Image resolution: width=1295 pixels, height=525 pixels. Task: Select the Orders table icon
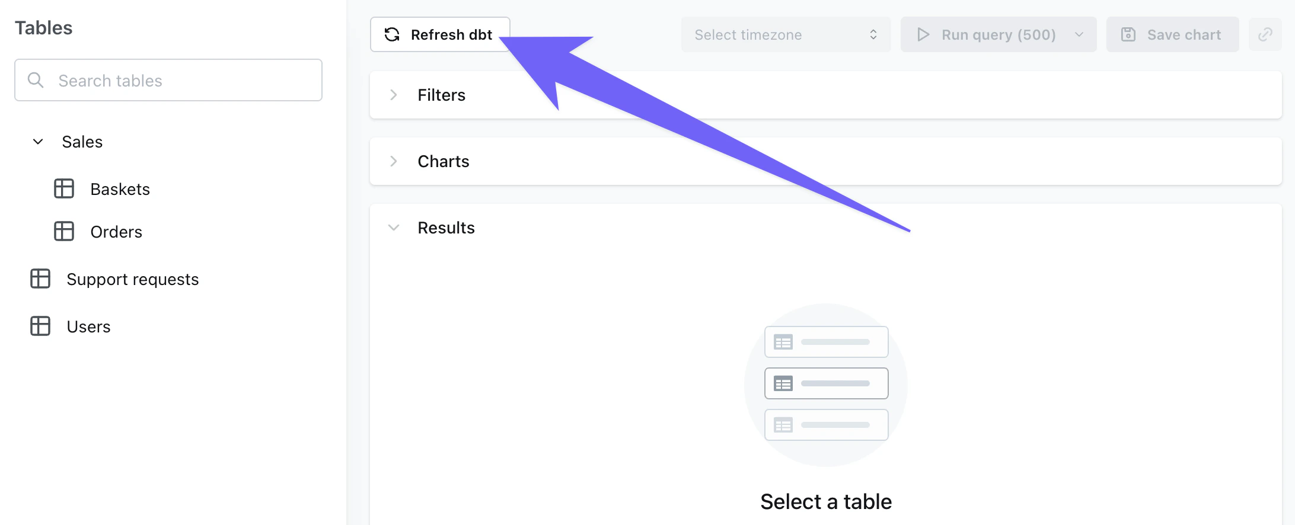63,231
